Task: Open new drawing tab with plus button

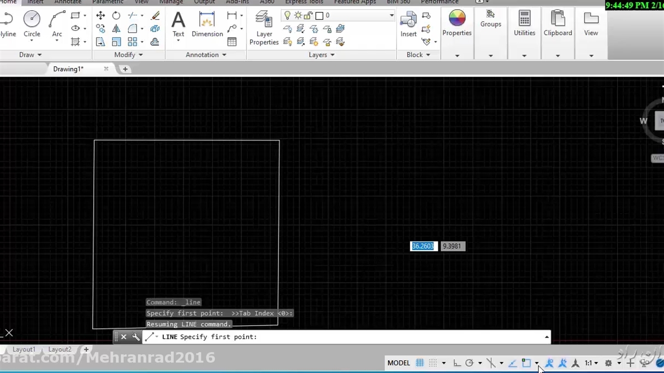Action: pyautogui.click(x=125, y=69)
